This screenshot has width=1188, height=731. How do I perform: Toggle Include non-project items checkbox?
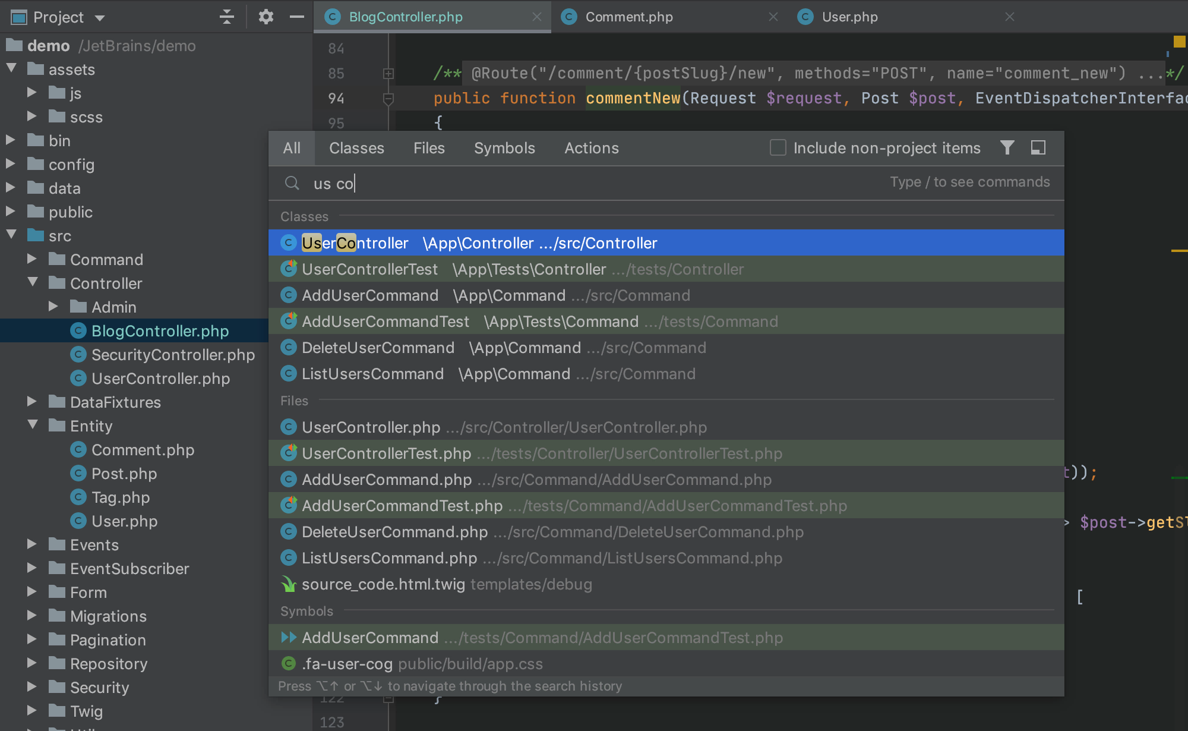[x=776, y=149]
